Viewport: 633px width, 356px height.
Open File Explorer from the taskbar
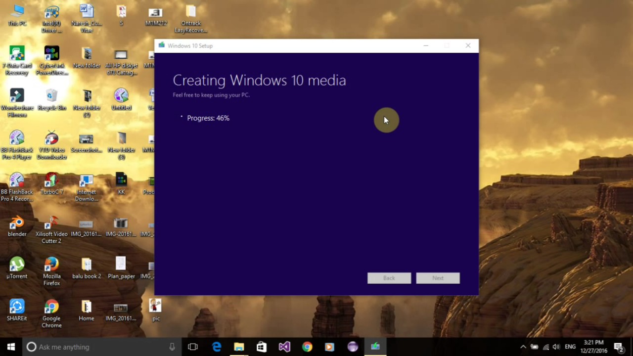pos(239,347)
